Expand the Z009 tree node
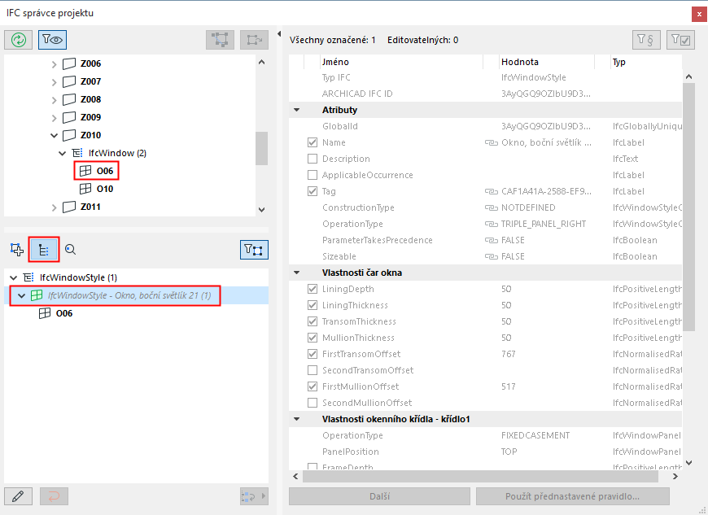 (55, 118)
